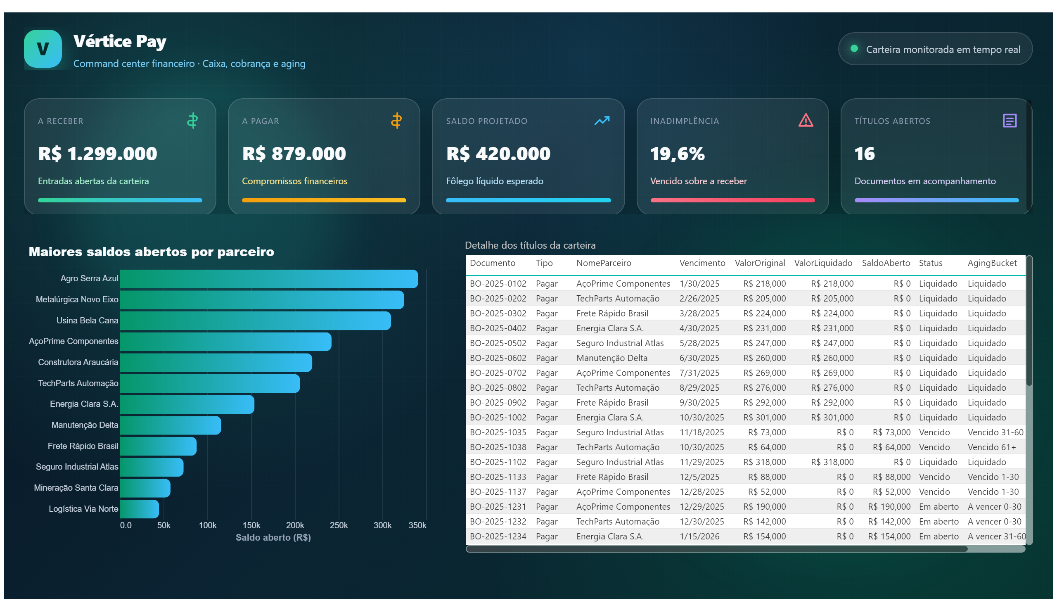Click the green real-time status dot

click(854, 48)
